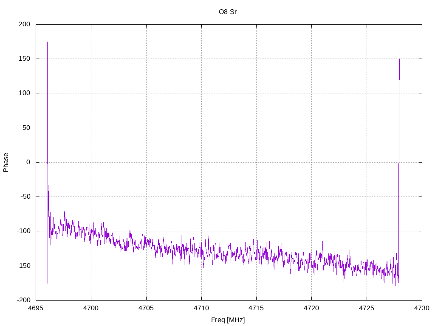The image size is (435, 326).
Task: Click the y-axis tick label 0
Action: (x=28, y=162)
